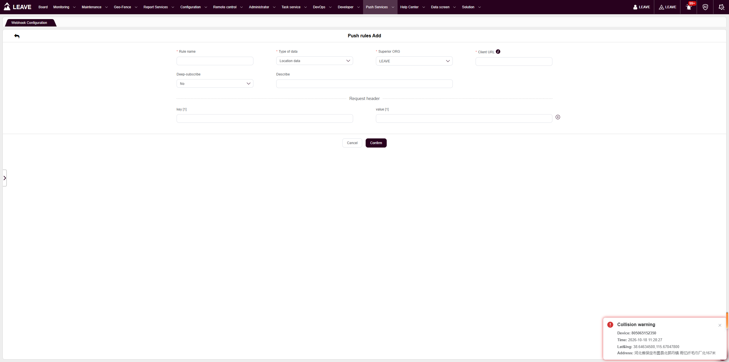This screenshot has height=362, width=729.
Task: Open the Help Center menu
Action: (x=412, y=7)
